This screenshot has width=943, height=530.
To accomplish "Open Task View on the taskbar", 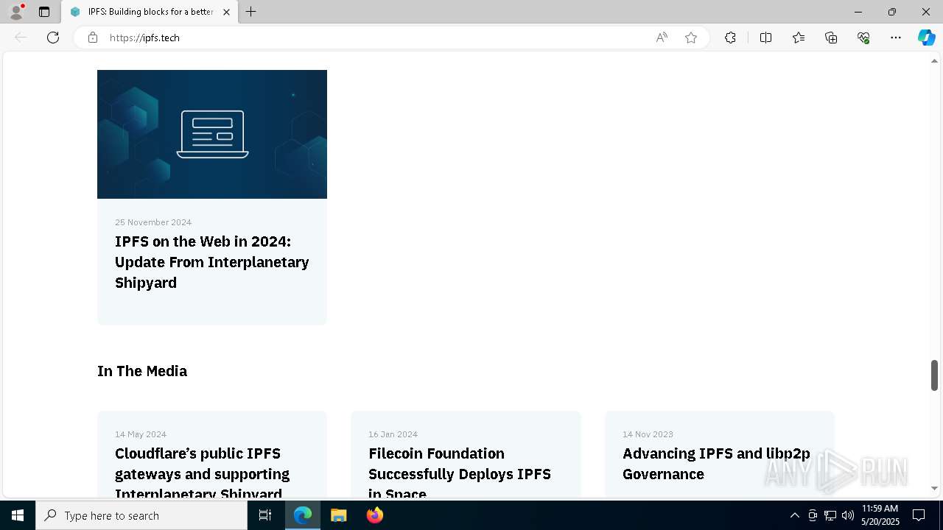I will click(266, 515).
